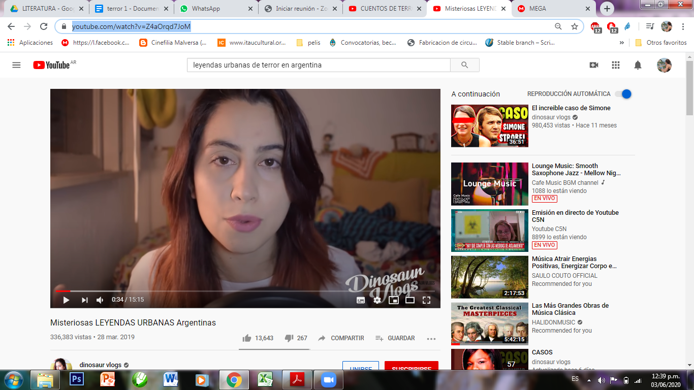Open Word from the taskbar

pos(171,379)
